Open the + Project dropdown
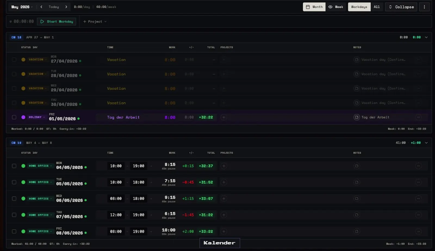Image resolution: width=435 pixels, height=251 pixels. click(95, 21)
